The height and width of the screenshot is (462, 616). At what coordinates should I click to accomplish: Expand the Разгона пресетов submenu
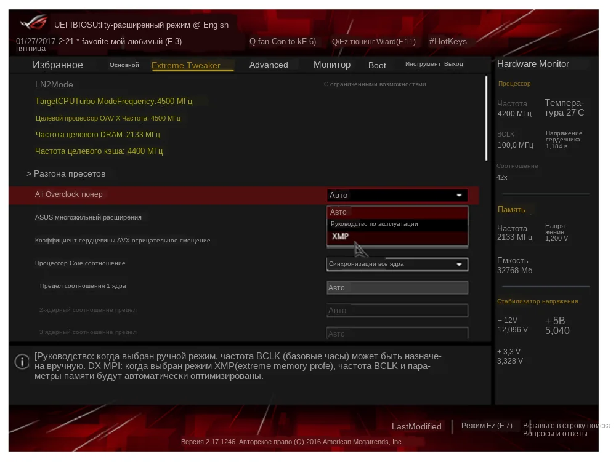point(66,173)
